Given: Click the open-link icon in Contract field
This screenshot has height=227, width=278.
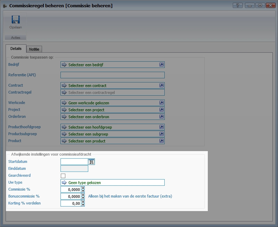Looking at the screenshot, I should tap(161, 86).
